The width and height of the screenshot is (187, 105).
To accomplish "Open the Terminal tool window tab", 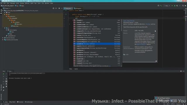I will [20, 102].
